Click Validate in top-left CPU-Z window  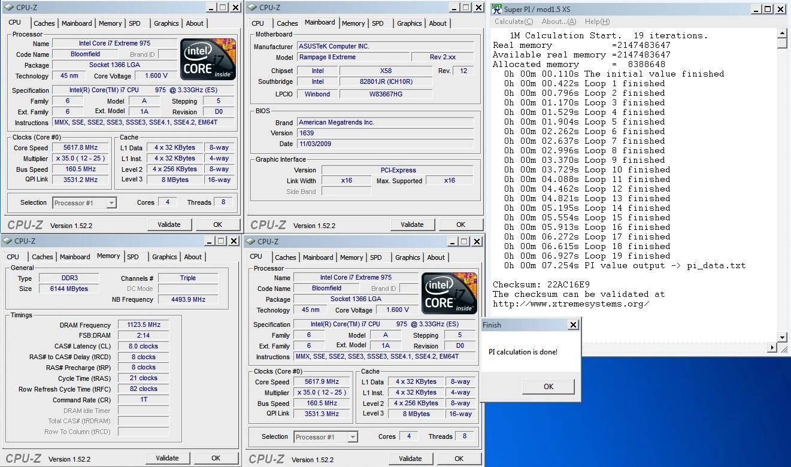pyautogui.click(x=169, y=225)
